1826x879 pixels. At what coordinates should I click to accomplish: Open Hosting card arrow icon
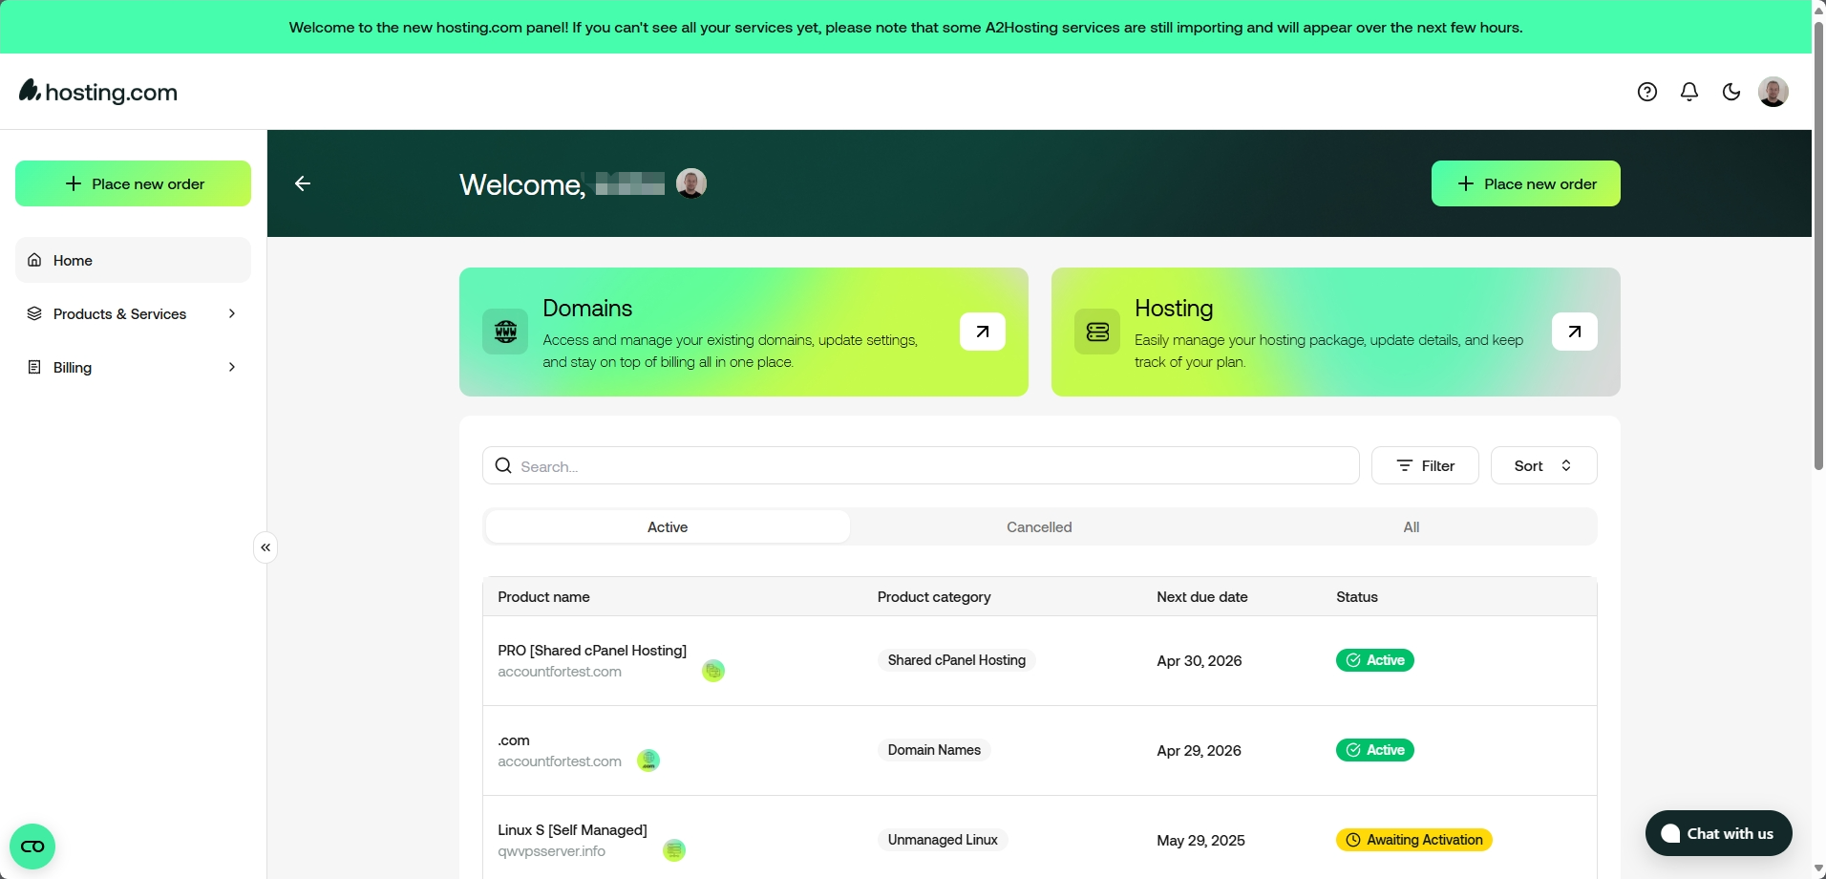click(x=1574, y=332)
